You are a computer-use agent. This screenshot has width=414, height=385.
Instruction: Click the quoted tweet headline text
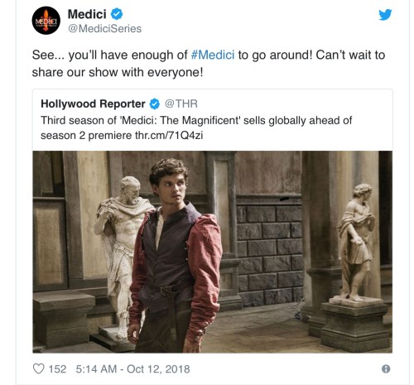(x=196, y=128)
